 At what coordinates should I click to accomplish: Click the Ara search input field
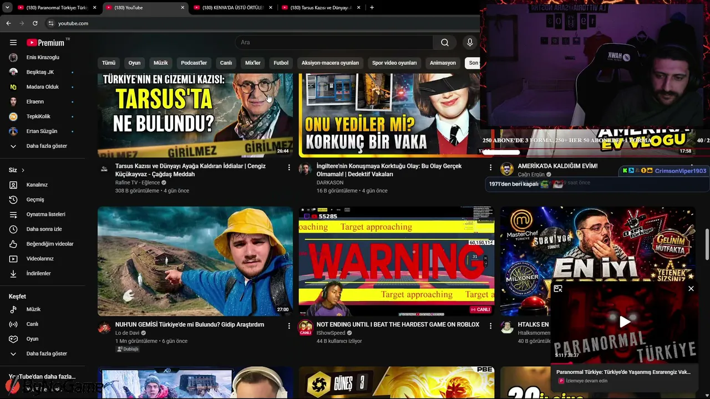coord(334,43)
